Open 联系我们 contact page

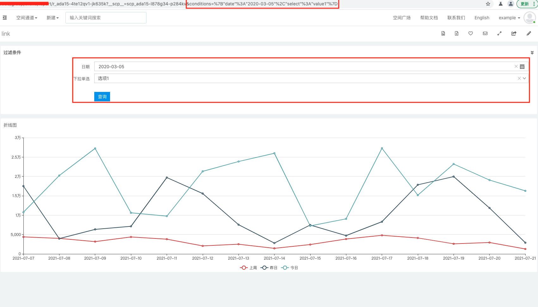coord(456,18)
